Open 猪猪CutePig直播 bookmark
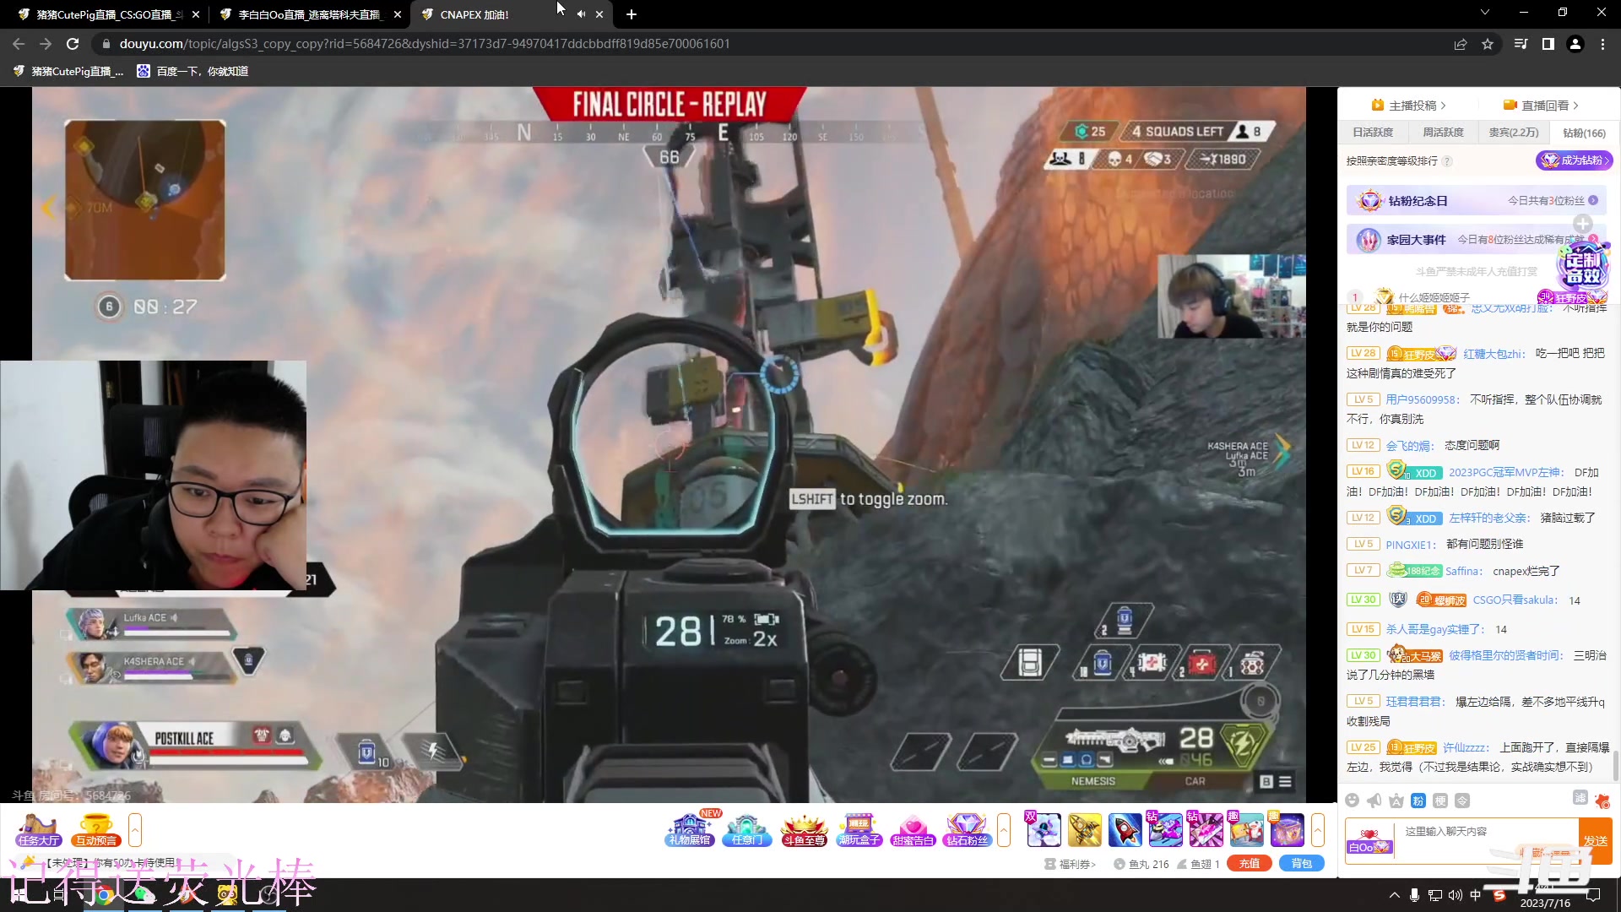Viewport: 1621px width, 912px height. 68,72
